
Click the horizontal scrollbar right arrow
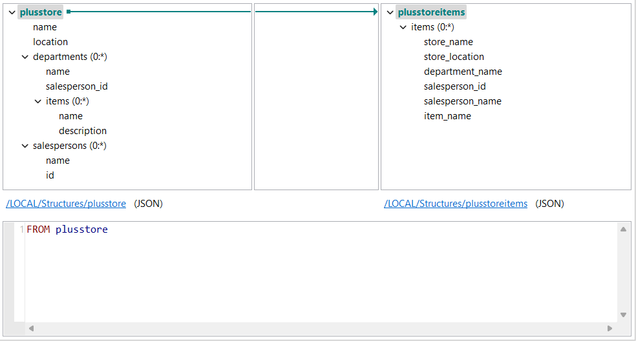point(609,328)
